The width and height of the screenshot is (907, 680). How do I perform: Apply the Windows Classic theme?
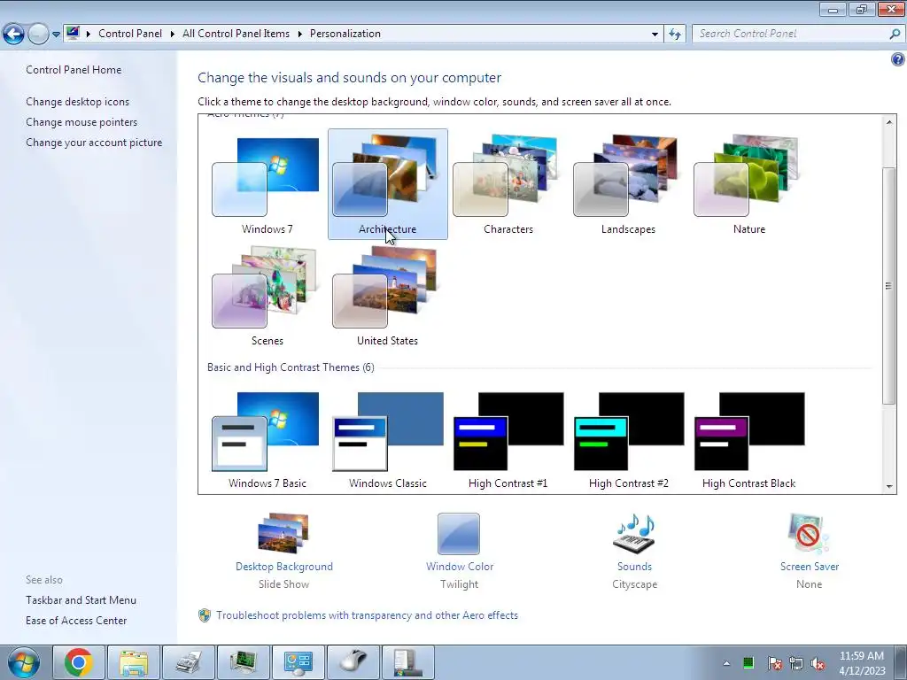[x=388, y=441]
